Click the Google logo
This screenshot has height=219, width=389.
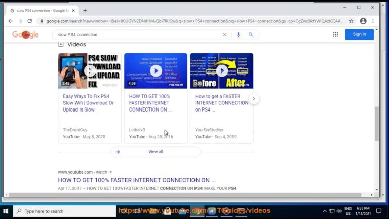tap(25, 34)
